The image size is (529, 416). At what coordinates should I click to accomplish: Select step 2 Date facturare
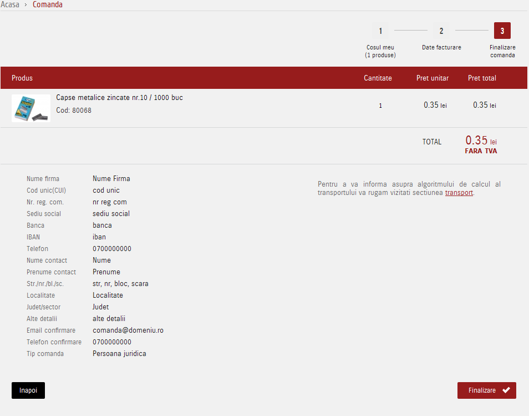tap(441, 31)
